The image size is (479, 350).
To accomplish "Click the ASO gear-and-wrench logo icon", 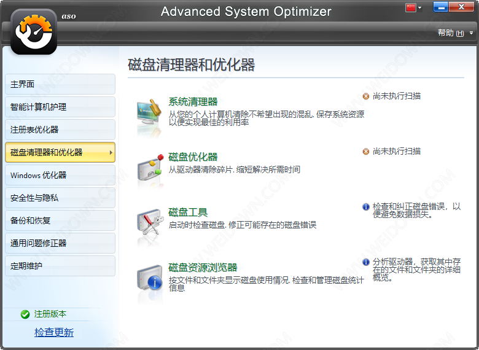I will click(x=34, y=32).
